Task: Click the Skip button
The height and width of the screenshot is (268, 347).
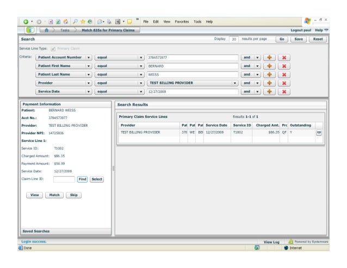Action: click(x=73, y=195)
